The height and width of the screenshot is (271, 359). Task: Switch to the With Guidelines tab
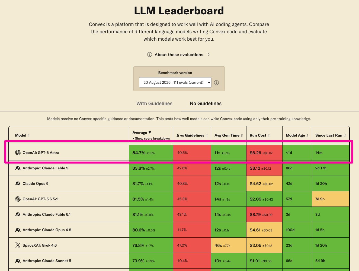coord(154,104)
